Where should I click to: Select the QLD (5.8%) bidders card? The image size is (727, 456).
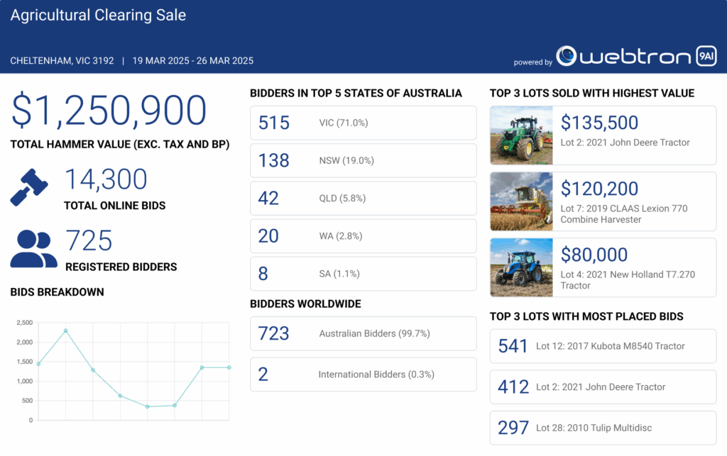click(363, 199)
